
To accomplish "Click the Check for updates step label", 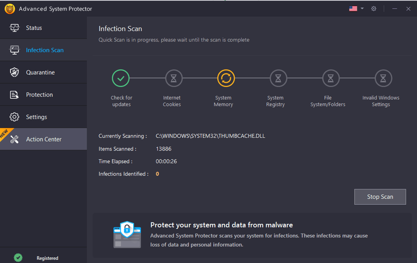I will [121, 101].
